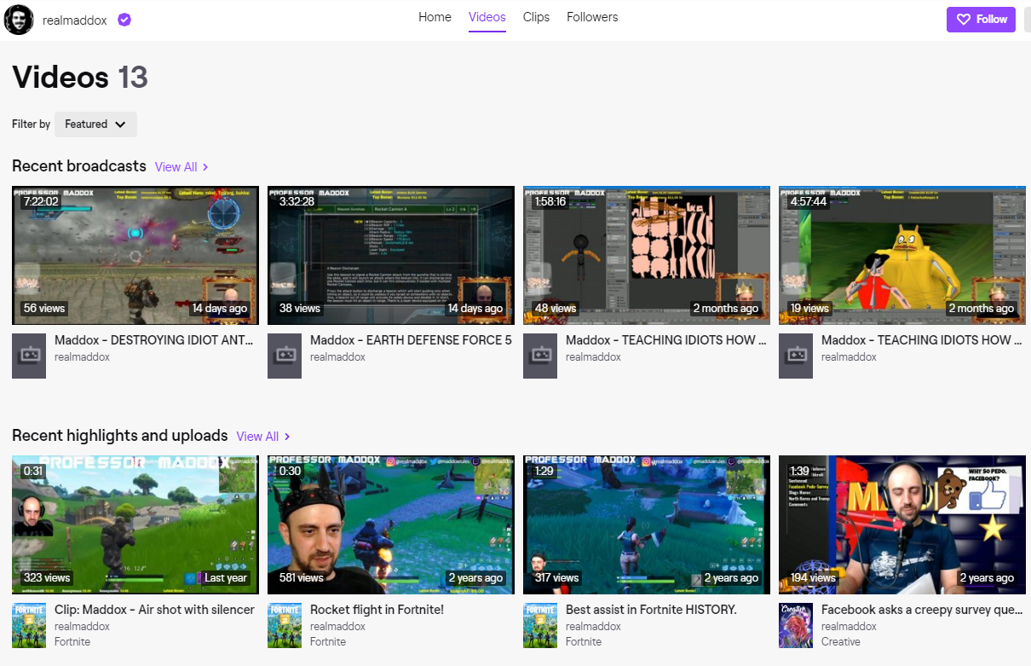Open the 1:58:16 broadcast thumbnail
Image resolution: width=1031 pixels, height=666 pixels.
(x=647, y=256)
